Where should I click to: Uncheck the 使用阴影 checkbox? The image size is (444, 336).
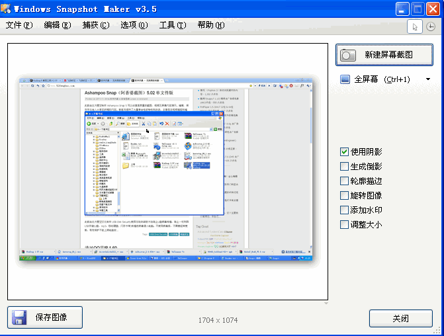(344, 151)
